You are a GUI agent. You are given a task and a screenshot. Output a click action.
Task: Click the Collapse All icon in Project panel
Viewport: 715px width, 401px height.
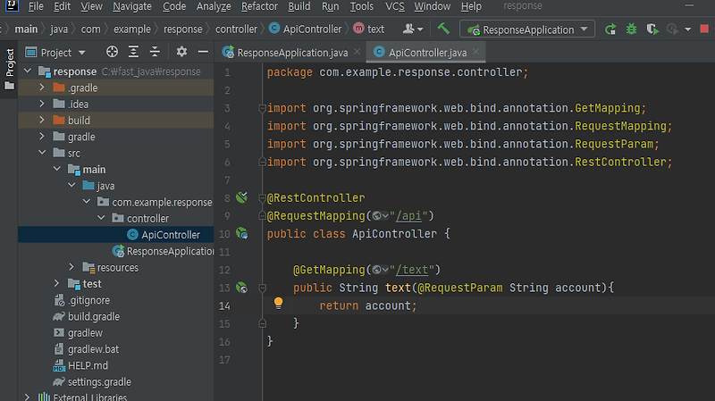coord(156,53)
